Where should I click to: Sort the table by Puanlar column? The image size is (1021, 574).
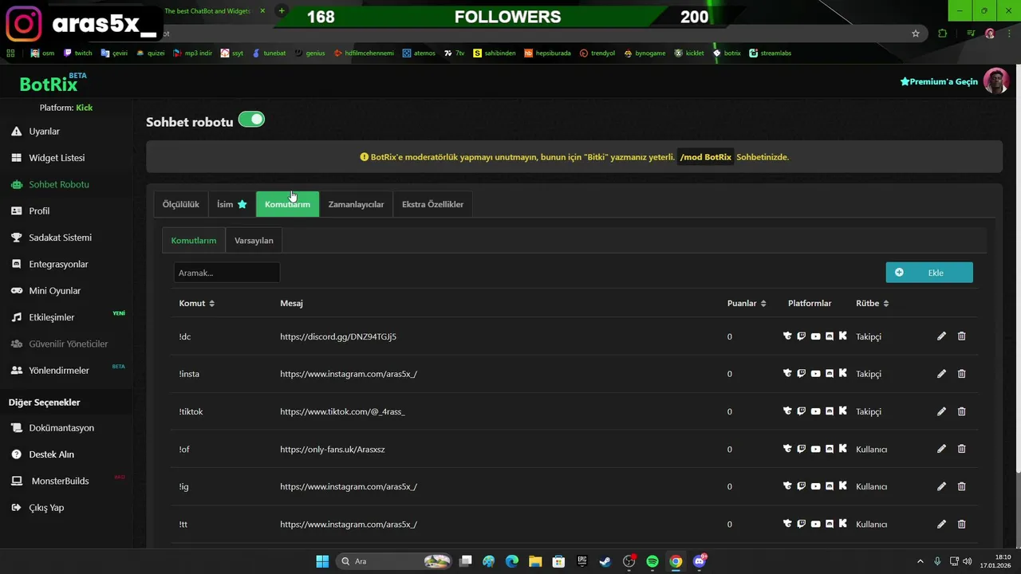tap(747, 304)
